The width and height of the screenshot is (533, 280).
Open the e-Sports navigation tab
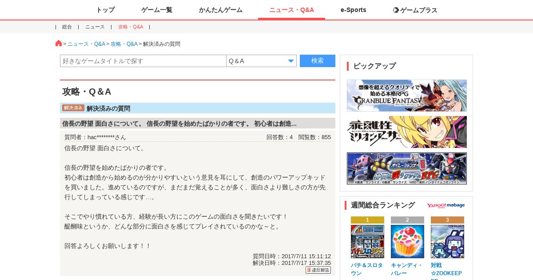pos(354,10)
